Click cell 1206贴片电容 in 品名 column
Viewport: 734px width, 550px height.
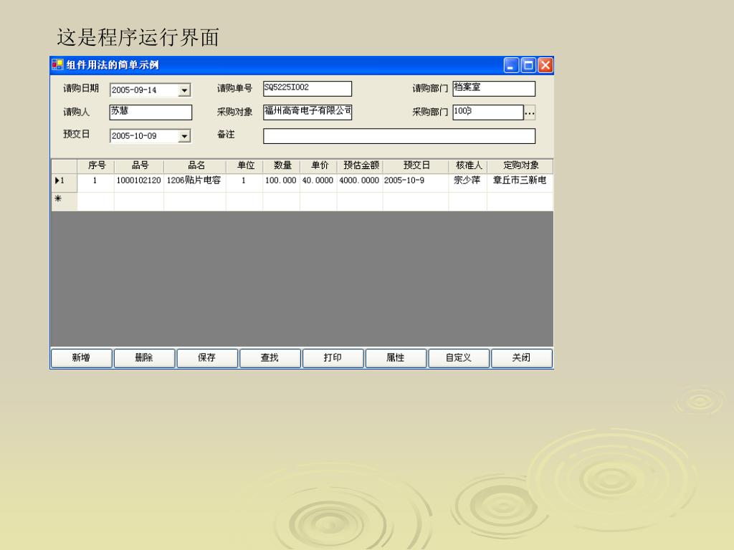[195, 183]
